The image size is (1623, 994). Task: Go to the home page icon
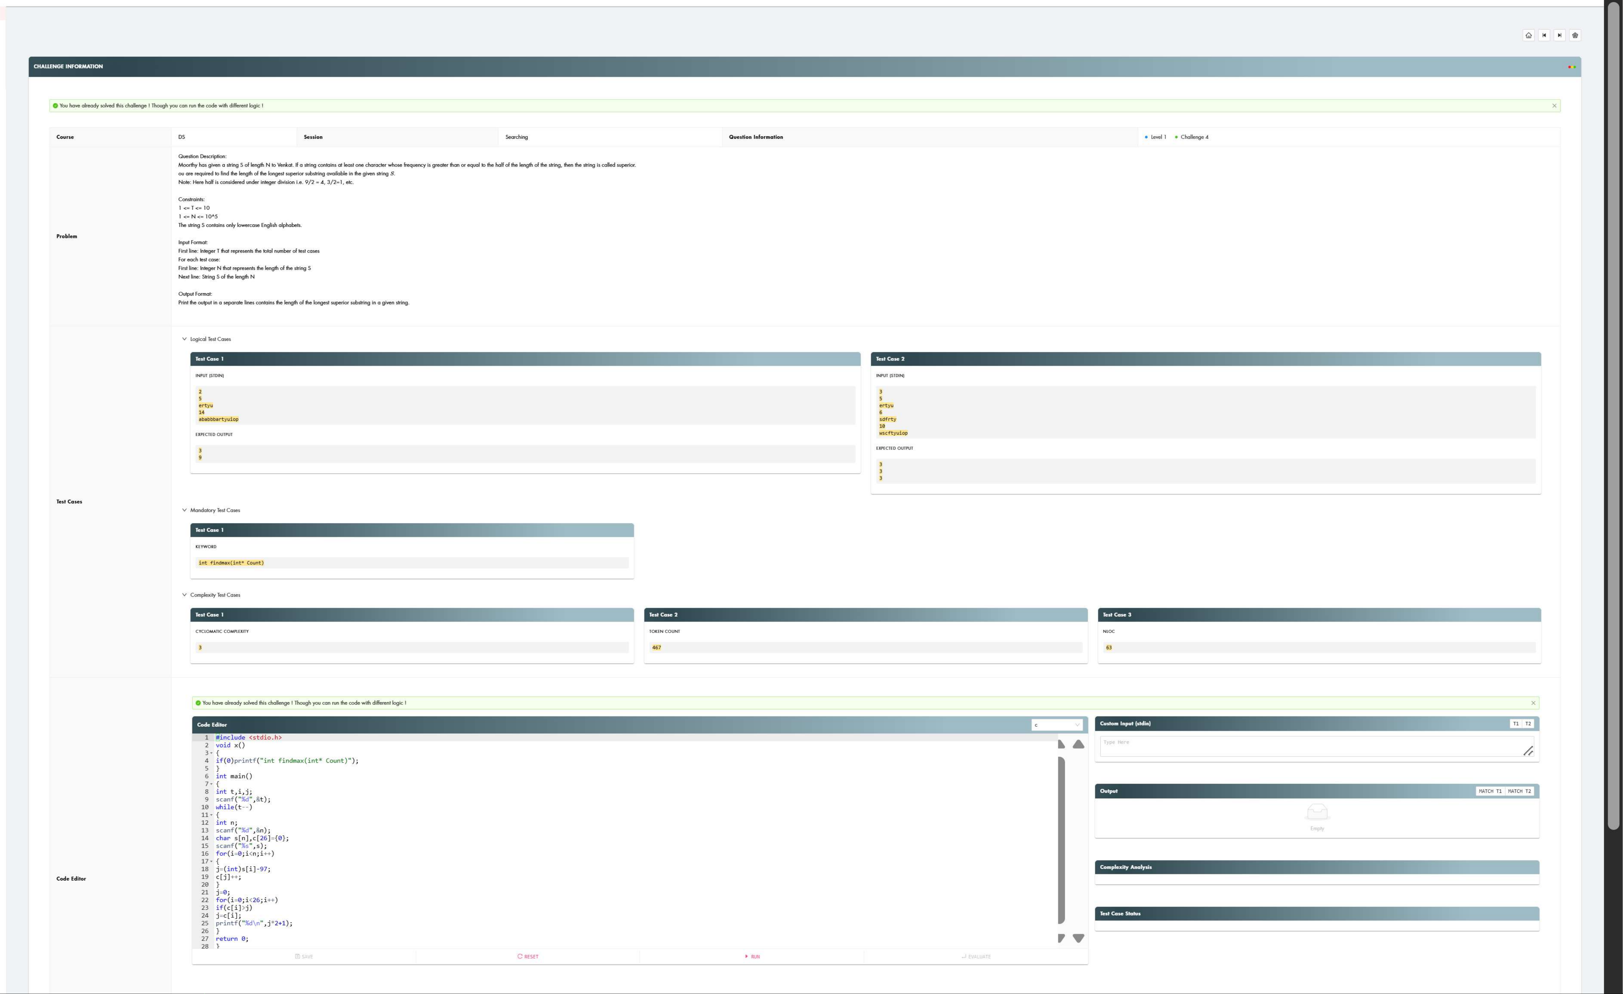tap(1528, 36)
